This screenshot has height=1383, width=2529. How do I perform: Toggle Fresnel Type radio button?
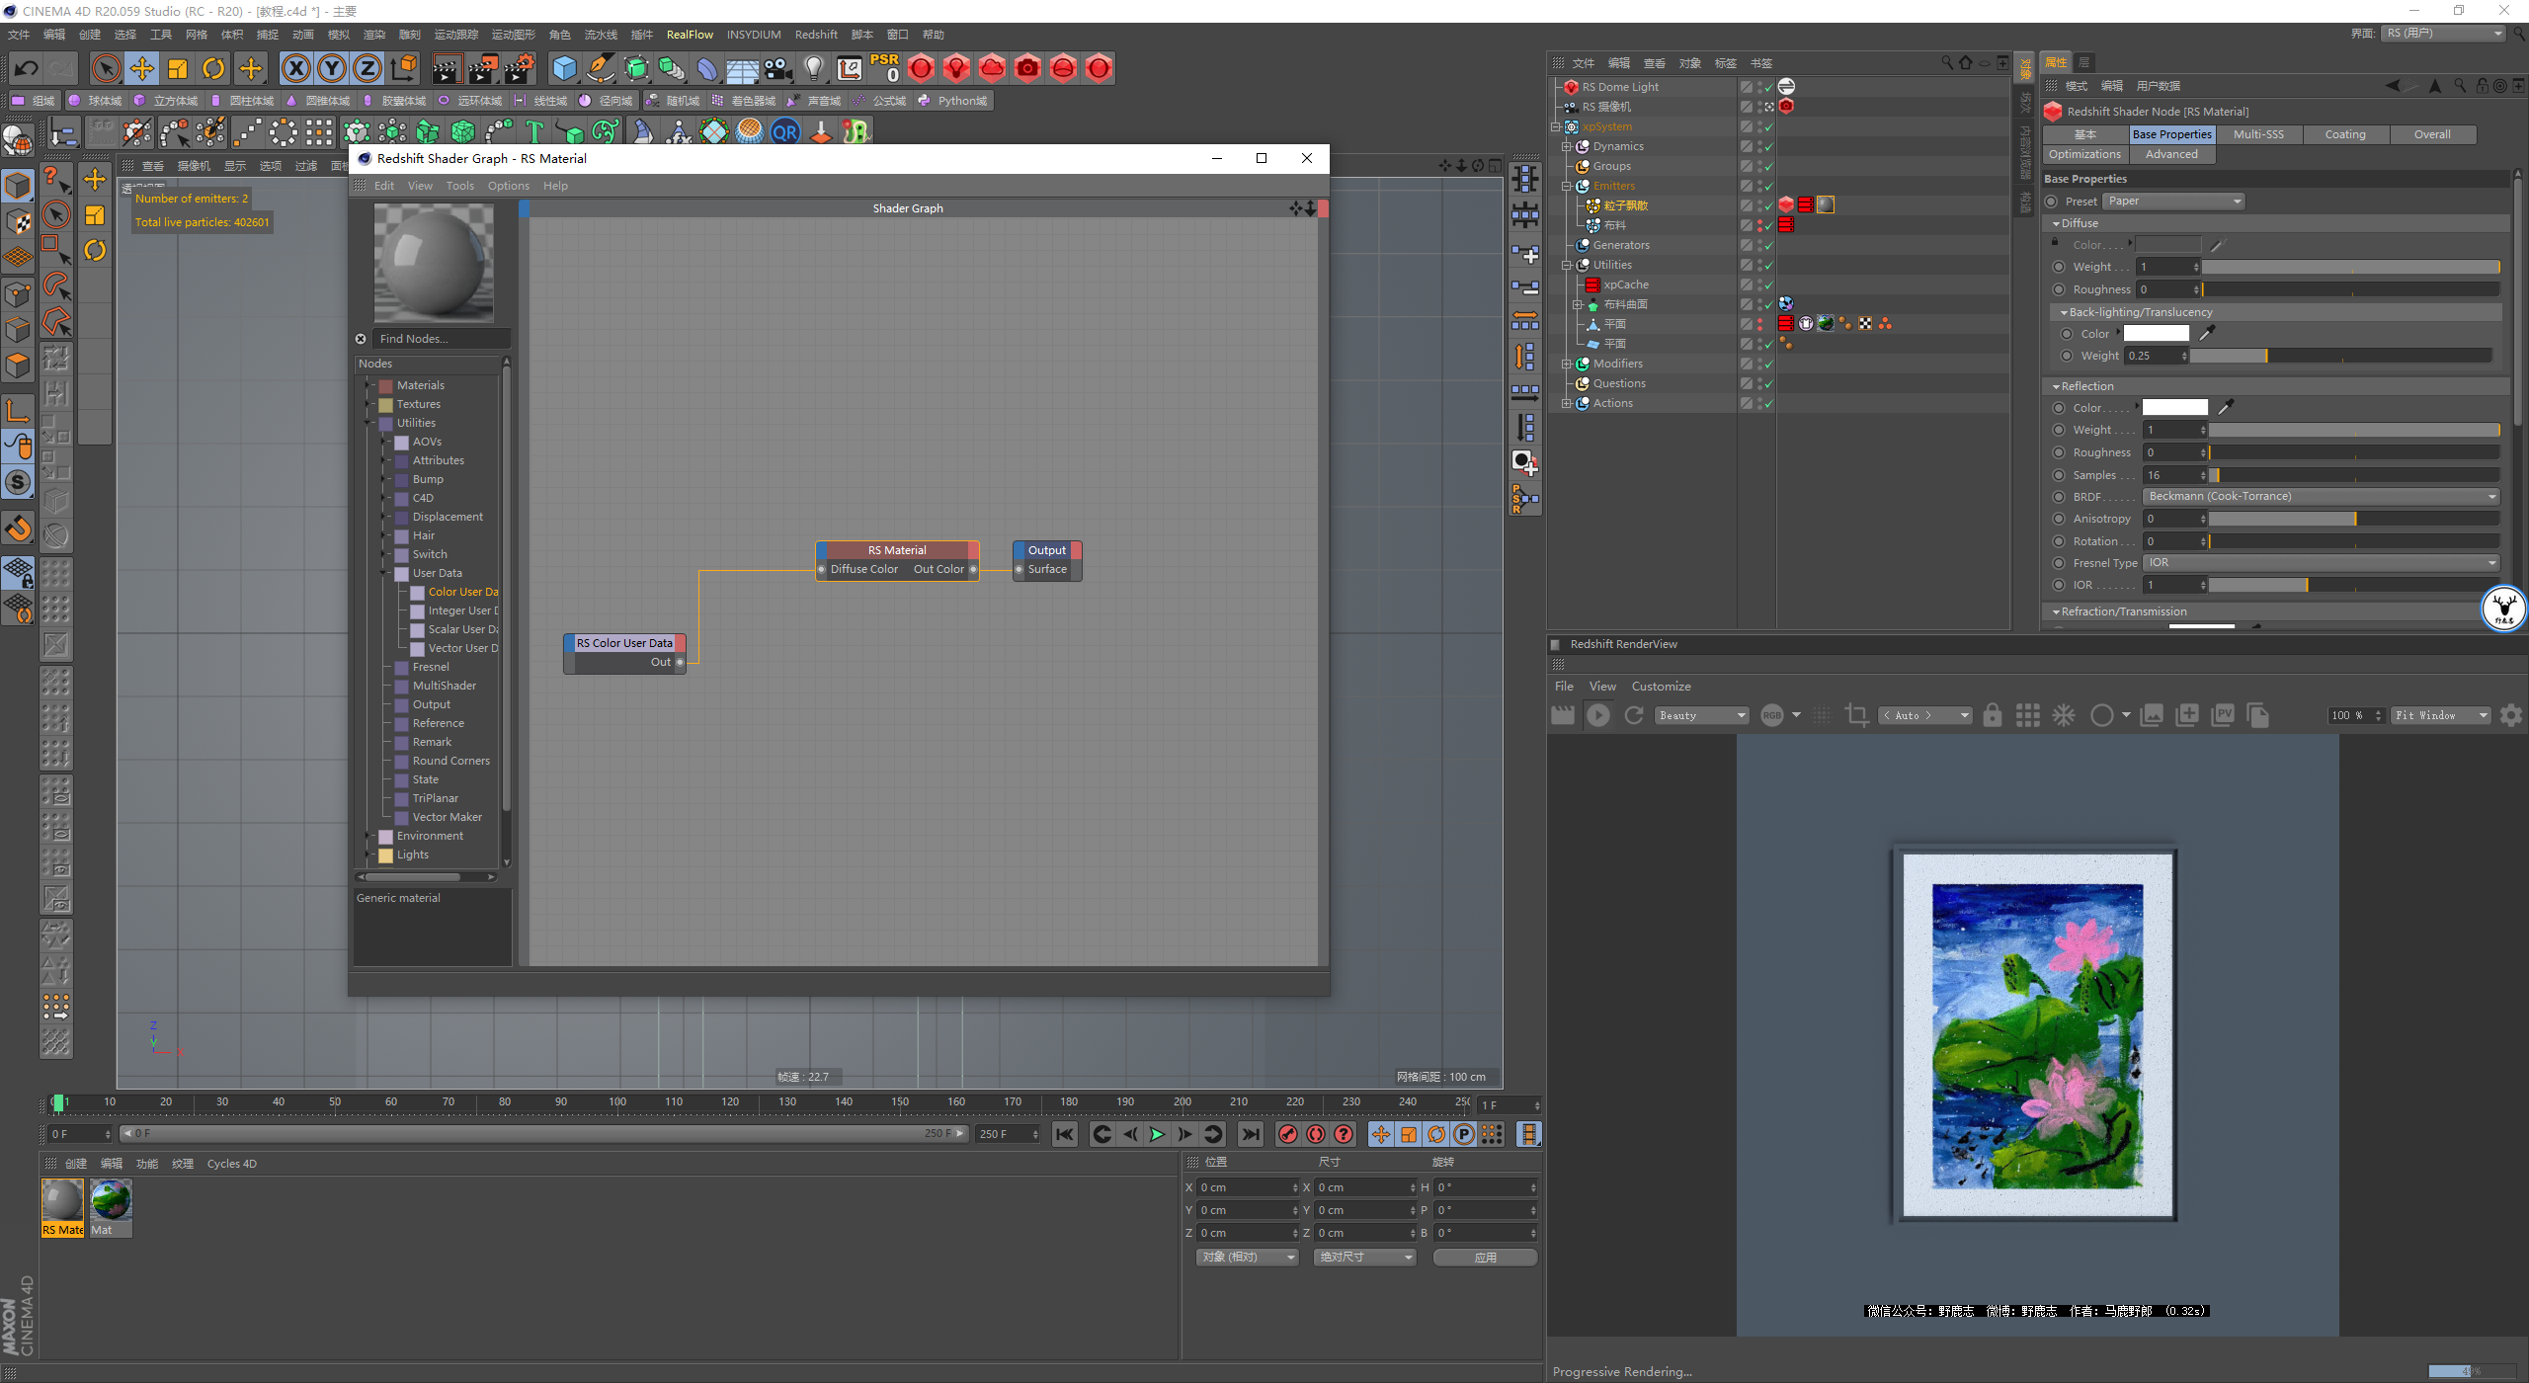point(2059,563)
